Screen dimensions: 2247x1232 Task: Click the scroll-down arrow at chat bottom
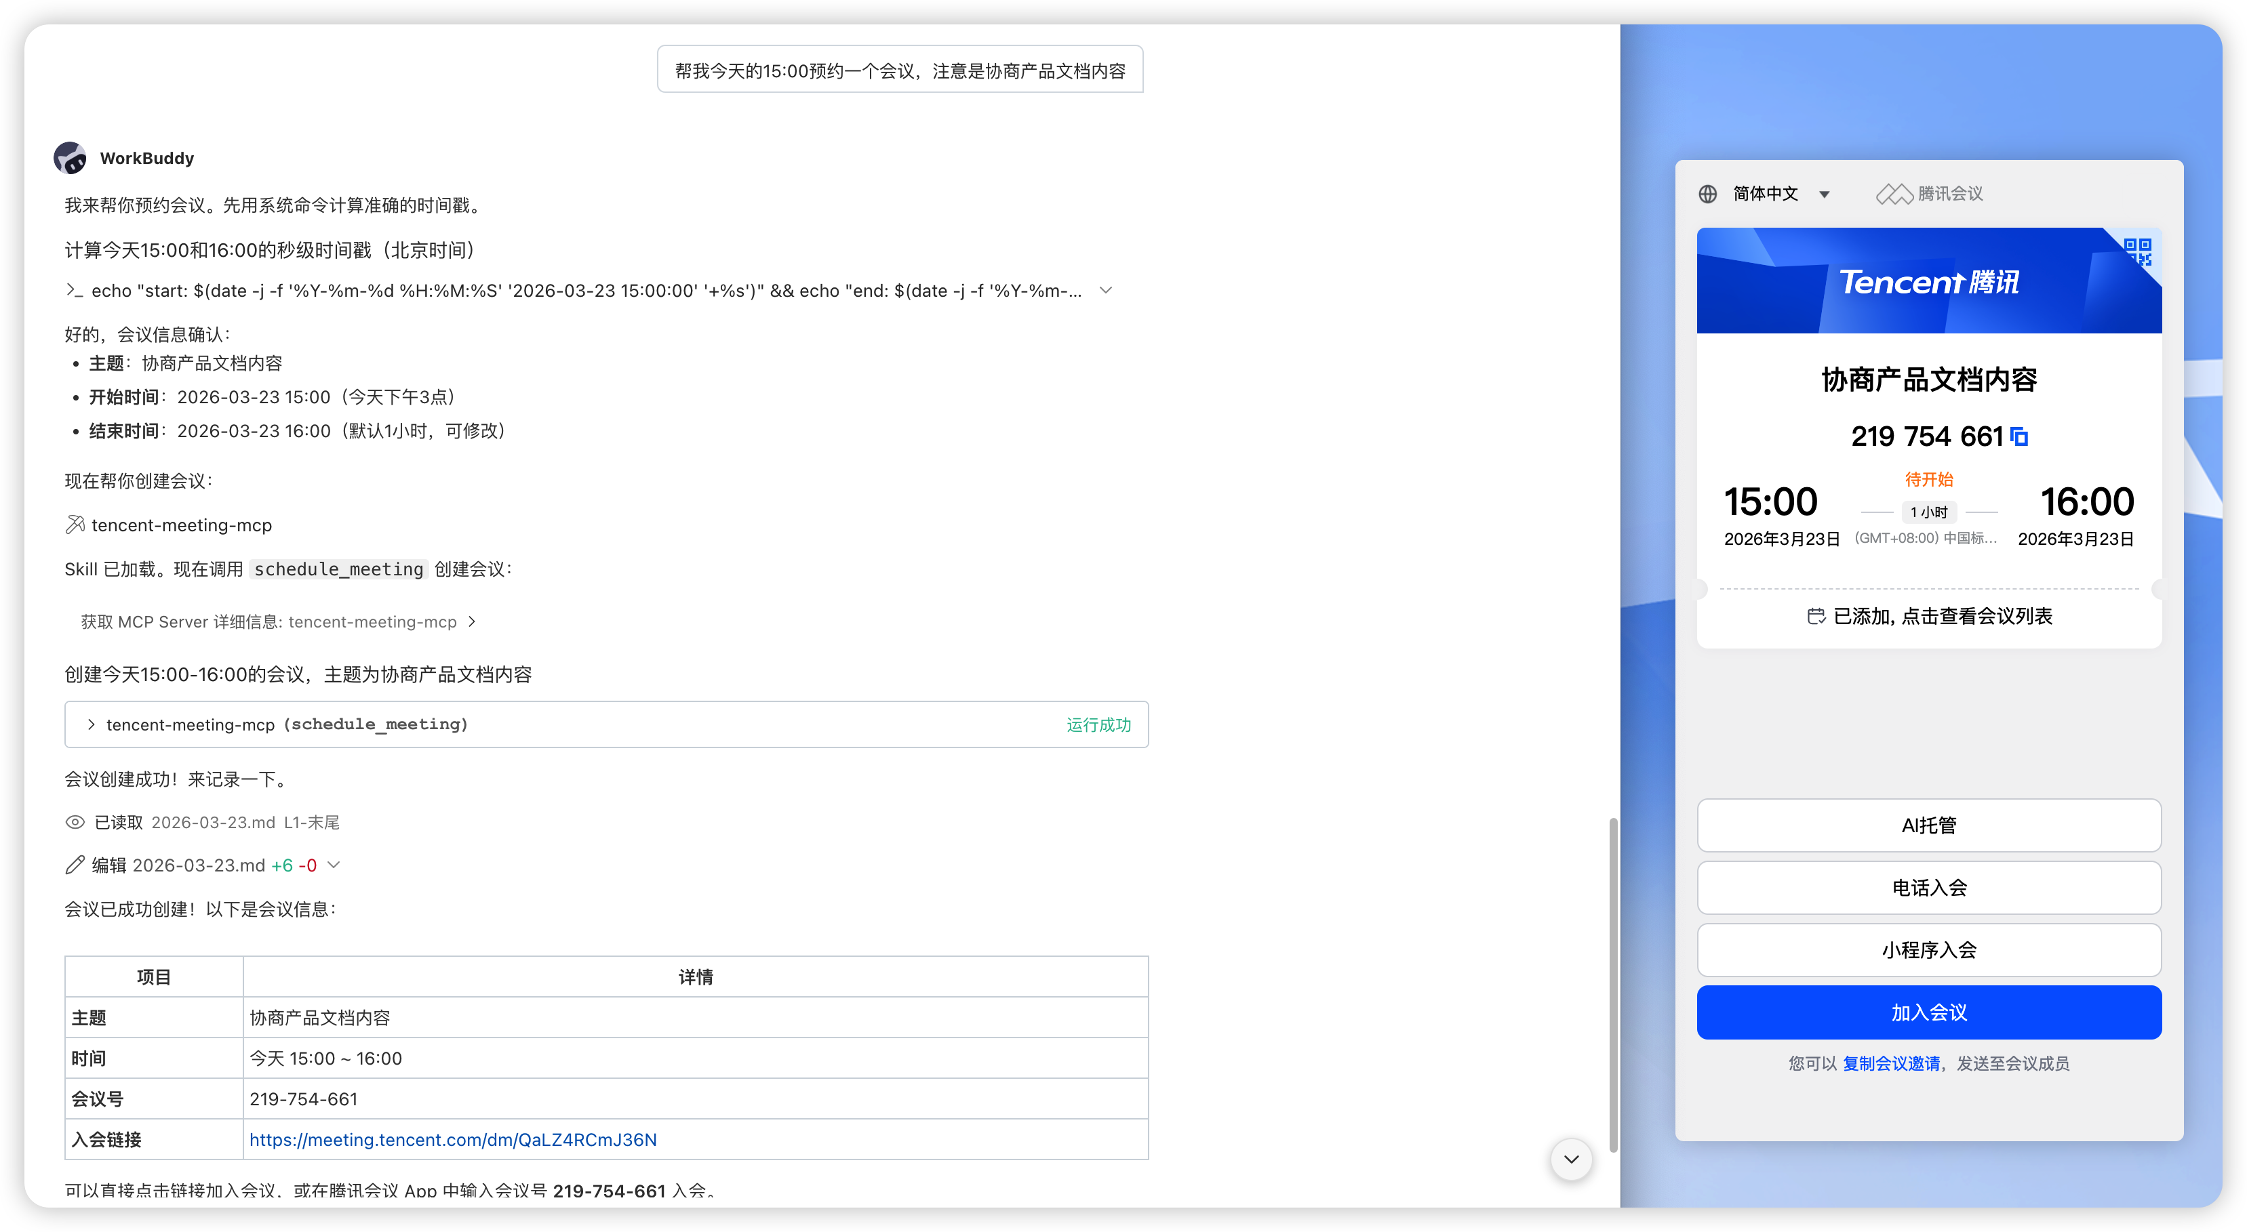pos(1570,1159)
